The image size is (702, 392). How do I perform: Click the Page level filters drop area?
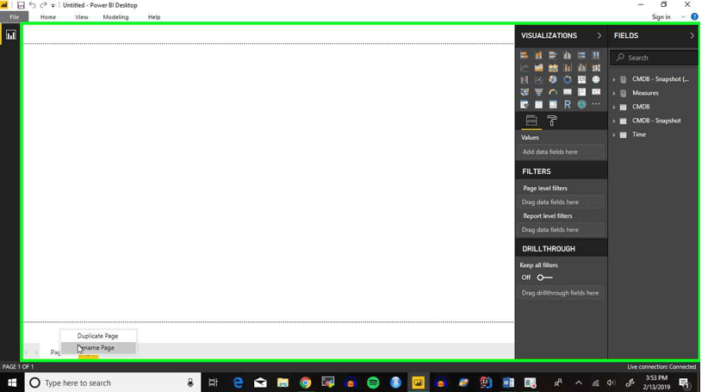click(561, 202)
